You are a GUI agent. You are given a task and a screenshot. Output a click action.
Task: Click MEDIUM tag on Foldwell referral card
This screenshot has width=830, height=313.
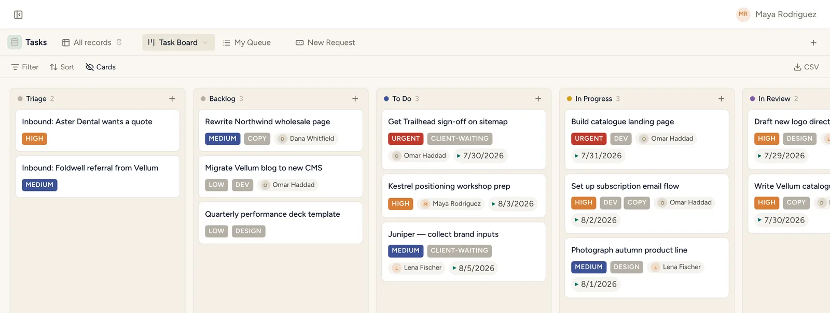click(x=39, y=185)
